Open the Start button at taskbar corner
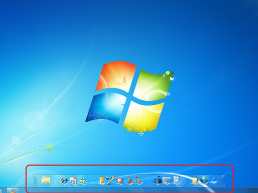This screenshot has height=193, width=258. pos(1,191)
